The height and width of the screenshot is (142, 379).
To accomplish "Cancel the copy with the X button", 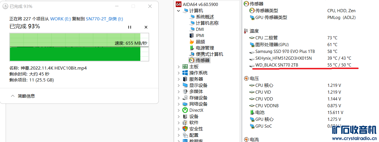I will (146, 27).
